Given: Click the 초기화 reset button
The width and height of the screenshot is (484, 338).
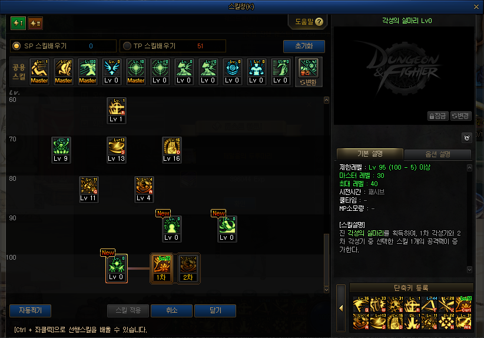Looking at the screenshot, I should point(304,47).
